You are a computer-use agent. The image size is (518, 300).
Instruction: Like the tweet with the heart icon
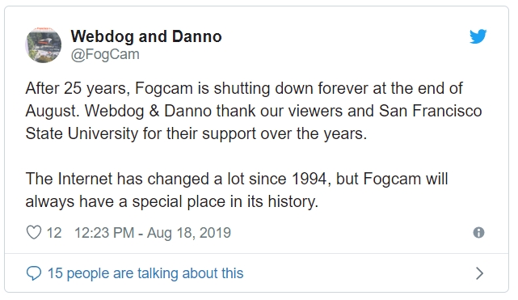coord(34,233)
